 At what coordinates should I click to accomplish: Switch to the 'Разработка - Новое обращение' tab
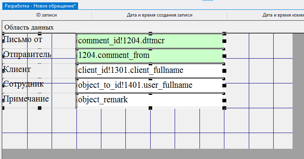coord(40,6)
